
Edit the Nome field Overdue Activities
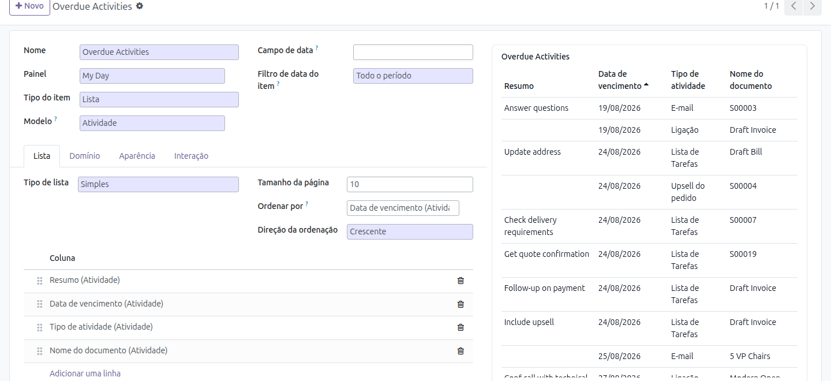[x=159, y=52]
